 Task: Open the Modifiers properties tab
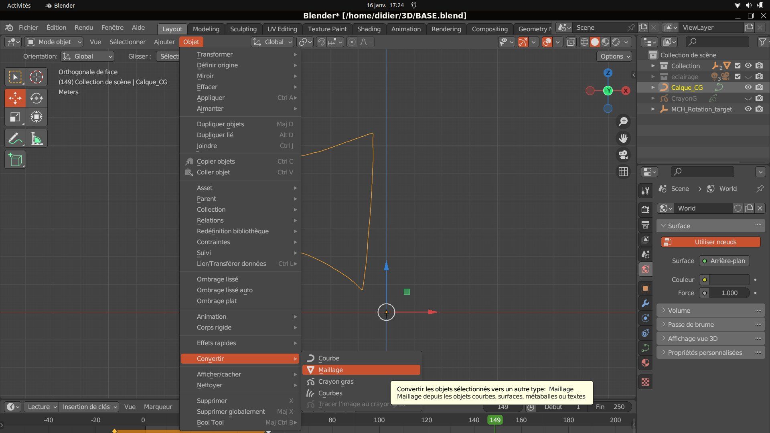(645, 303)
